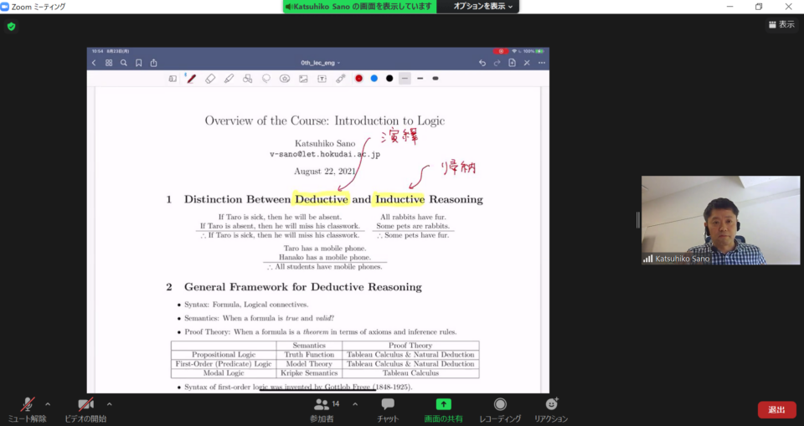Click the Model Theory table cell
Viewport: 804px width, 426px height.
point(309,363)
